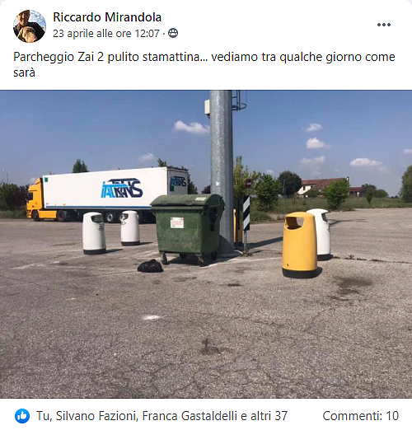Open the post timestamp 23 aprile alle 12:07
The image size is (412, 430).
[x=106, y=34]
